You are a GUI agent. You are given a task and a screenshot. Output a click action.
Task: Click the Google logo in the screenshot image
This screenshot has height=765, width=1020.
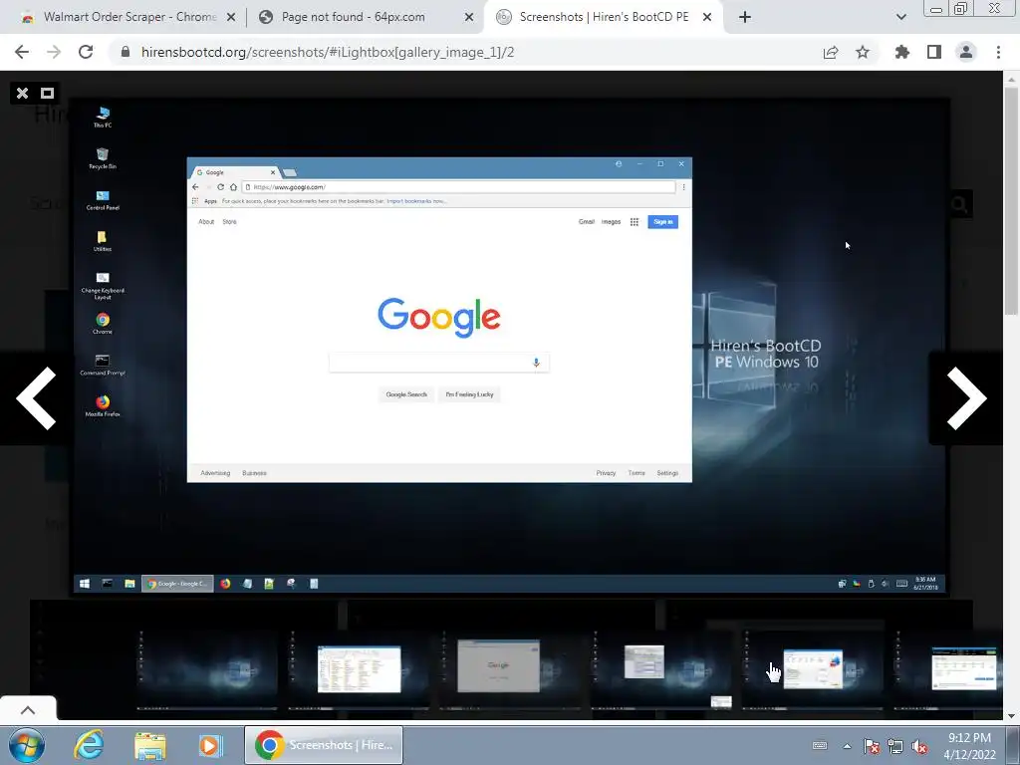pos(439,318)
